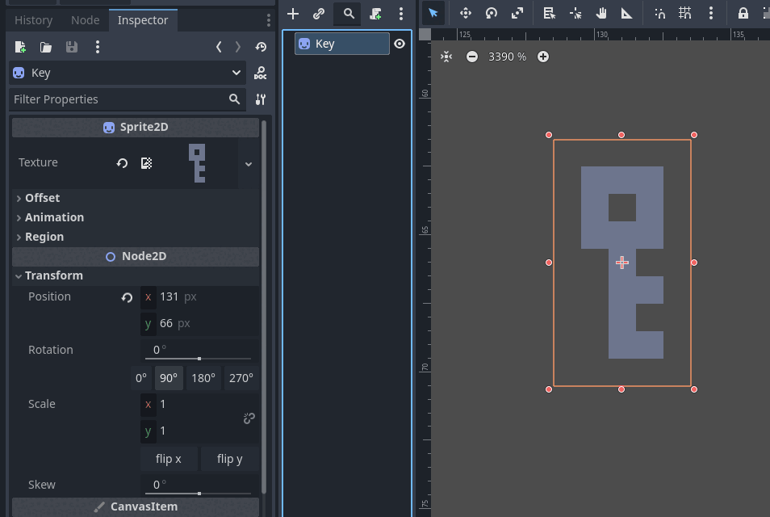This screenshot has width=770, height=517.
Task: Collapse the Transform property group
Action: [x=136, y=275]
